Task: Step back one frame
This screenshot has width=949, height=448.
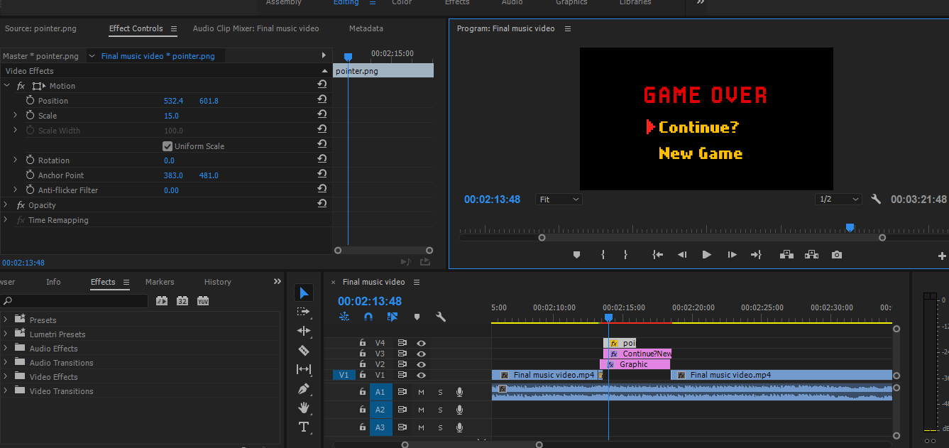Action: point(682,255)
